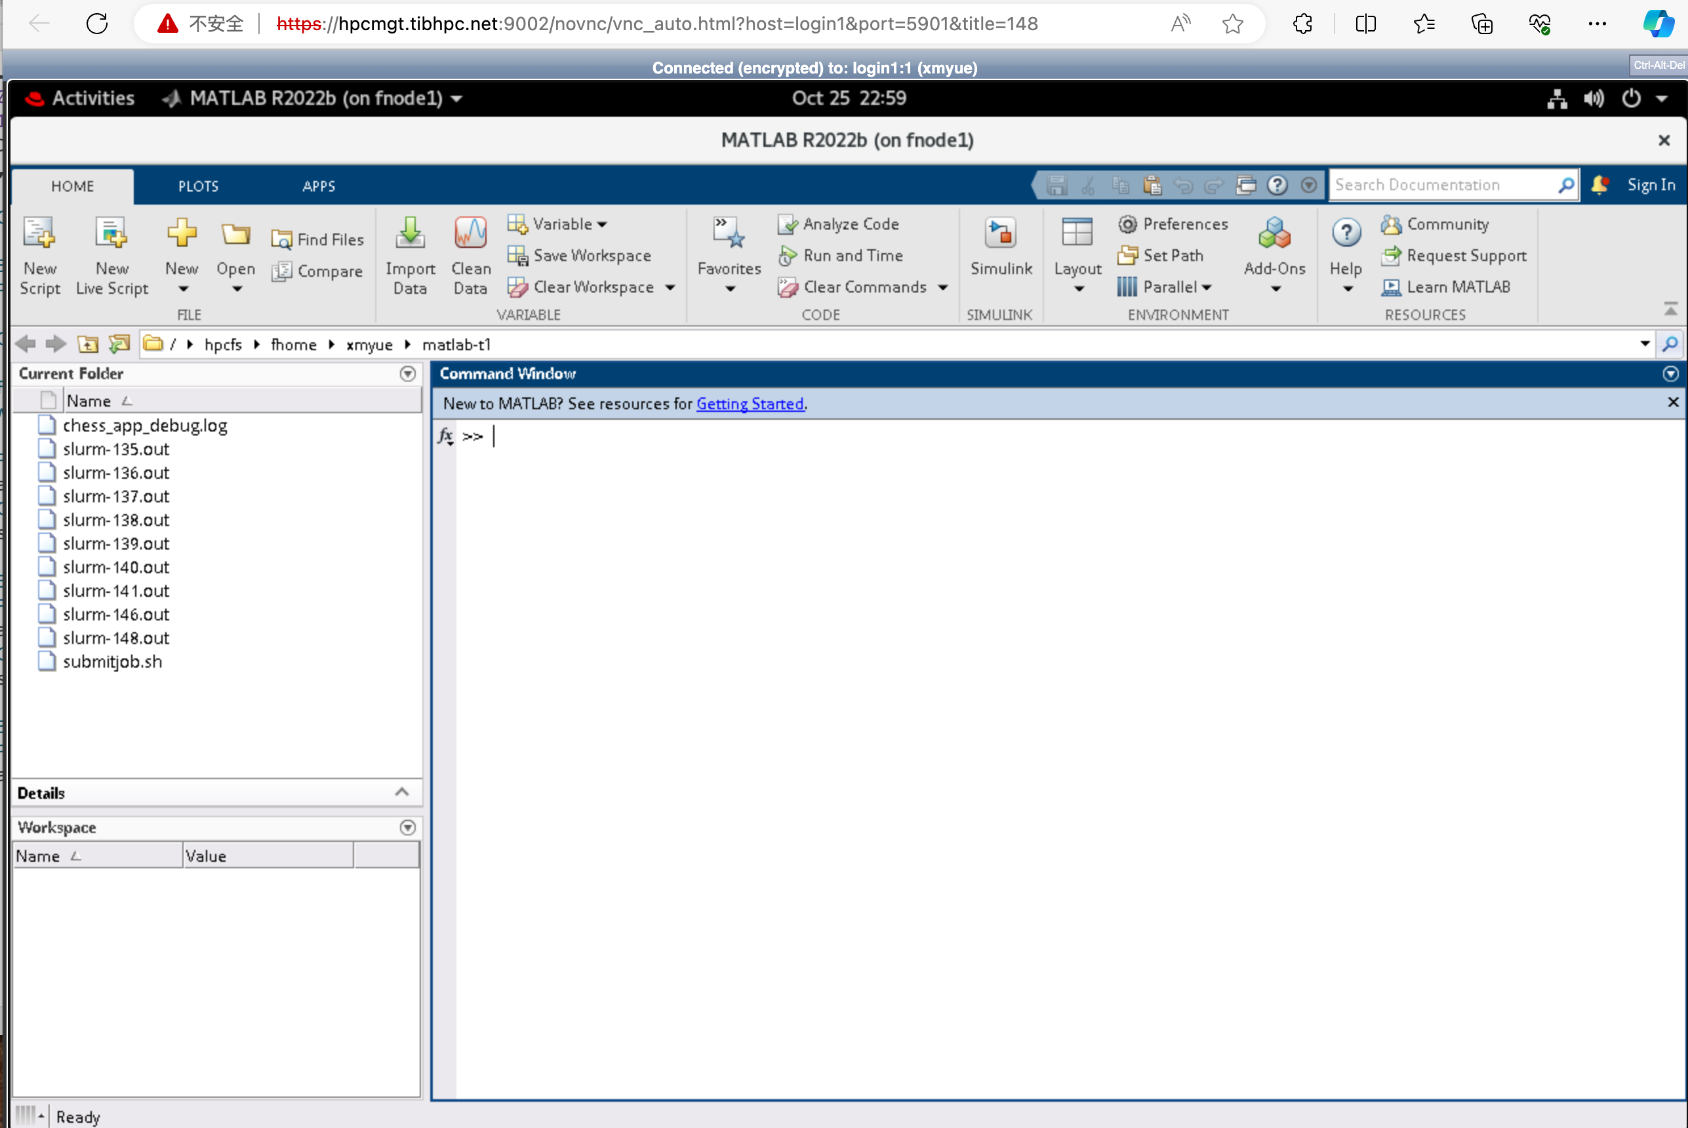Dismiss the New to MATLAB banner
Viewport: 1688px width, 1128px height.
click(x=1673, y=403)
